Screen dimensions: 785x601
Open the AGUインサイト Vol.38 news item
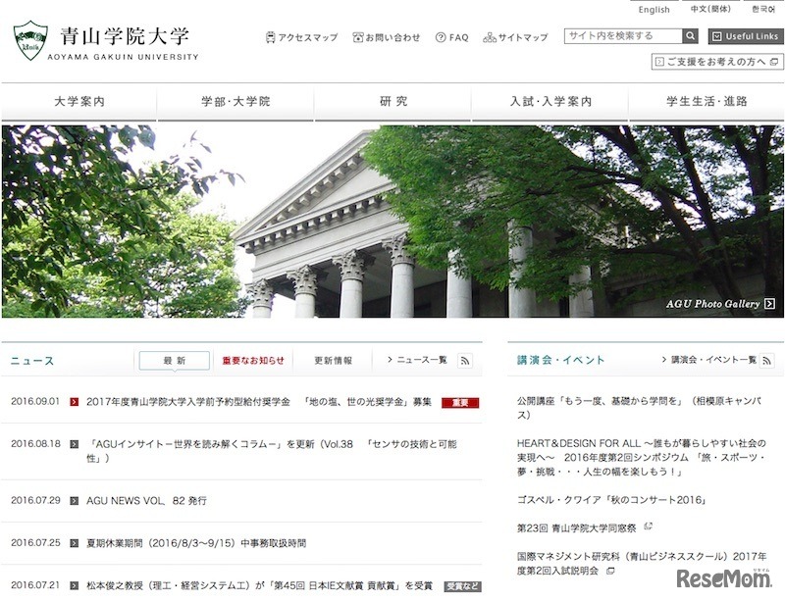click(272, 451)
